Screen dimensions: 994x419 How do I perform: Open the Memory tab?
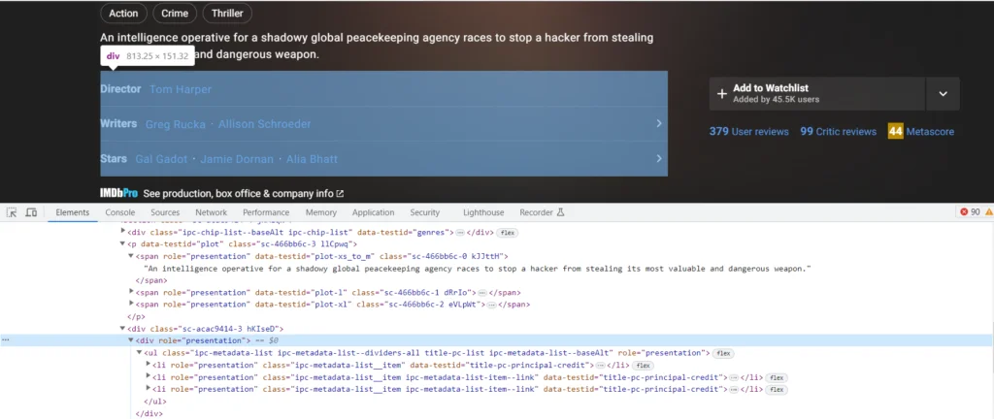tap(320, 212)
